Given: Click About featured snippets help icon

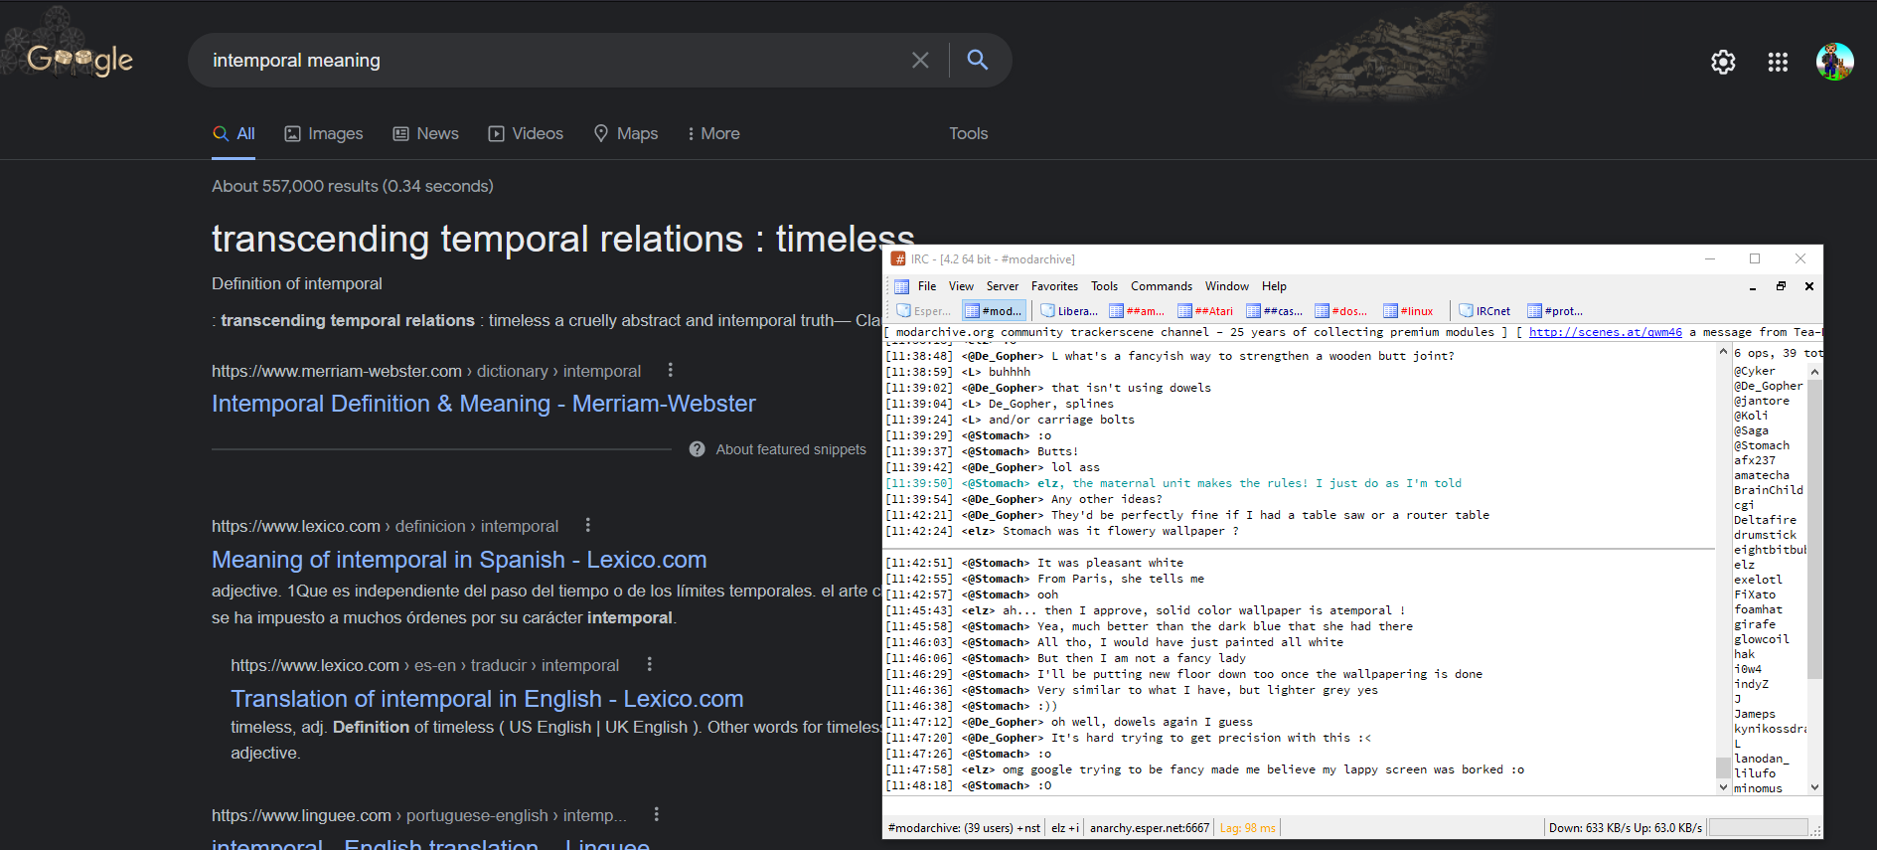Looking at the screenshot, I should click(698, 449).
